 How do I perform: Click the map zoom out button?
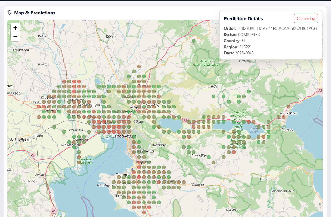(x=15, y=36)
